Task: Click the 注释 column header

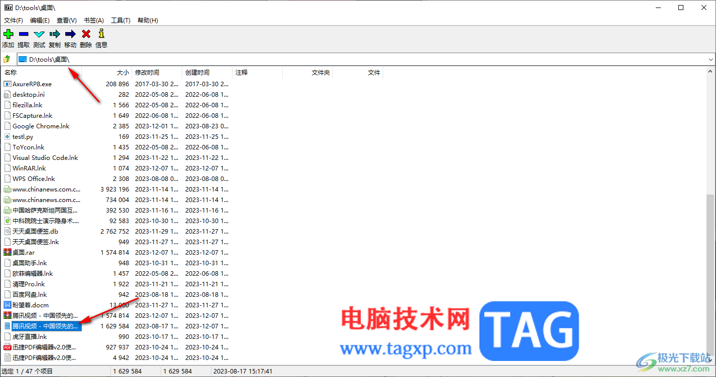Action: click(258, 73)
